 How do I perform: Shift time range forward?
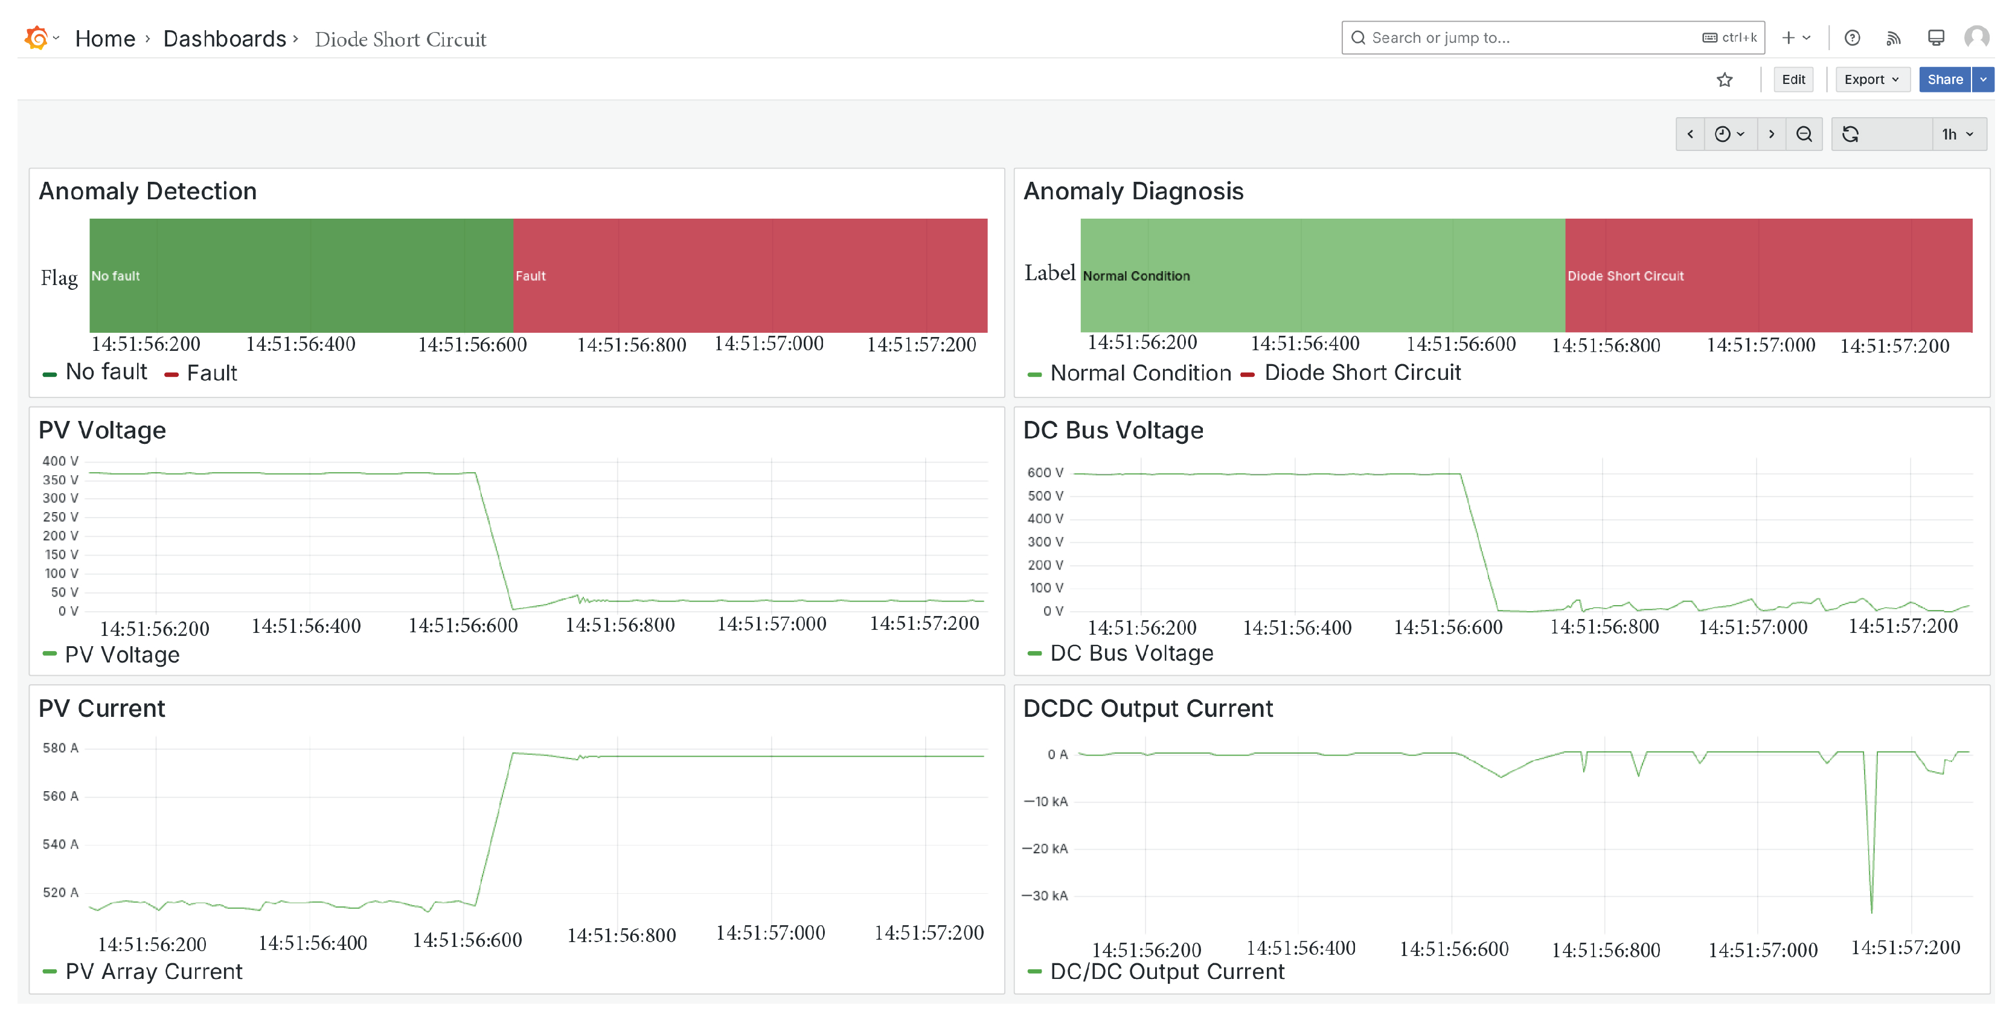pyautogui.click(x=1771, y=135)
